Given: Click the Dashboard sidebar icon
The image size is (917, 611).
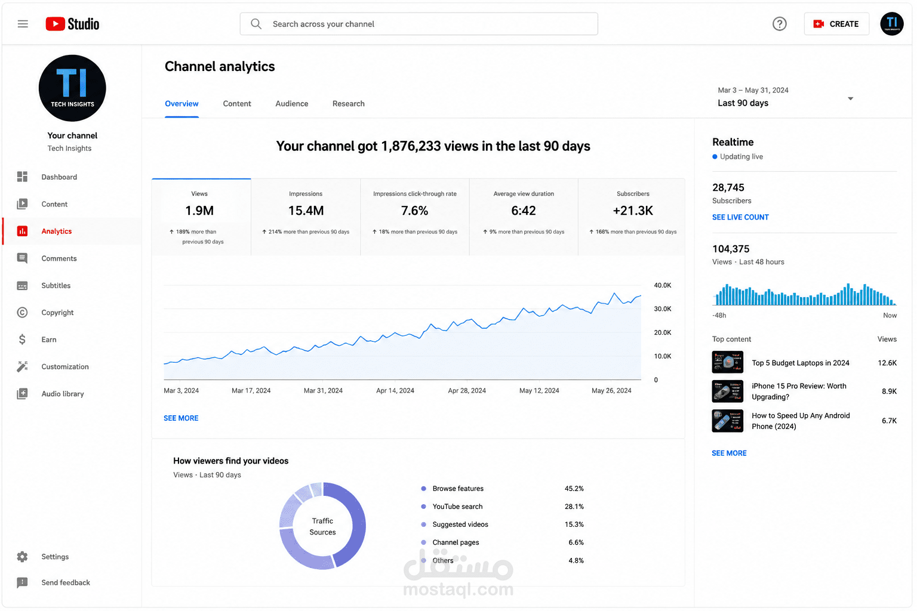Looking at the screenshot, I should pyautogui.click(x=22, y=177).
